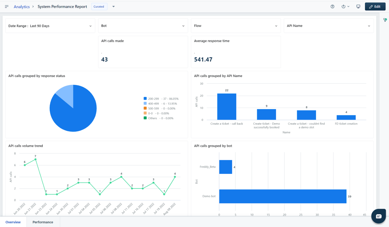389x227 pixels.
Task: Click average response time value 541.47
Action: [x=203, y=59]
